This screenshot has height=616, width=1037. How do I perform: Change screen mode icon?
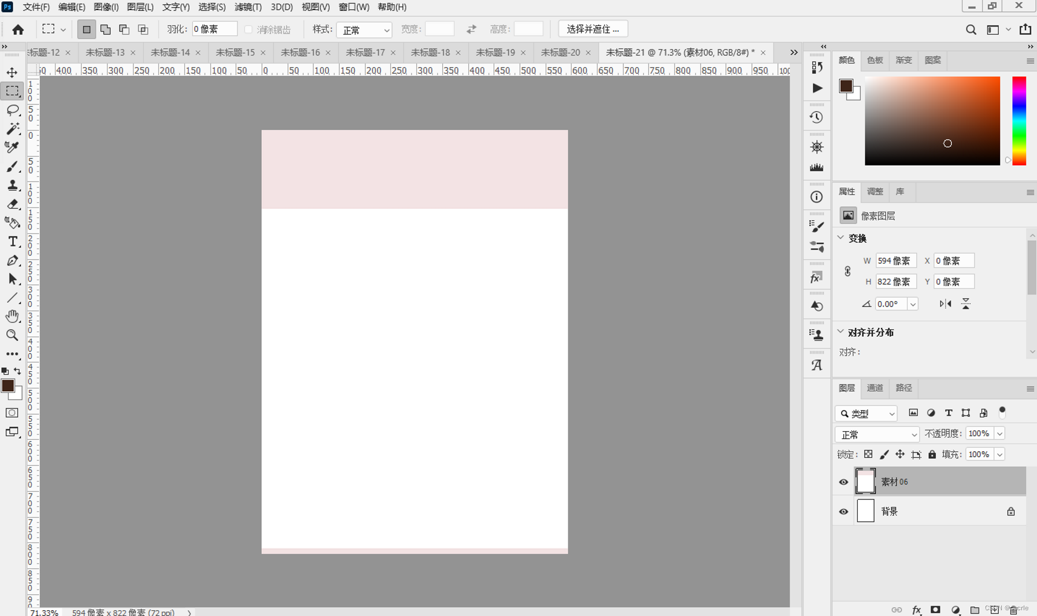pyautogui.click(x=12, y=432)
